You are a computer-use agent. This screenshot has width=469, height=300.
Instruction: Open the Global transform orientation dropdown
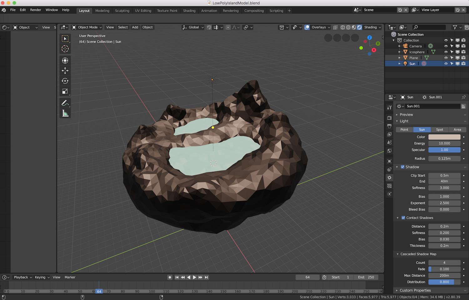[x=193, y=27]
